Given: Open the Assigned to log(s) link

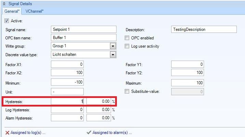Looking at the screenshot, I should tap(28, 133).
